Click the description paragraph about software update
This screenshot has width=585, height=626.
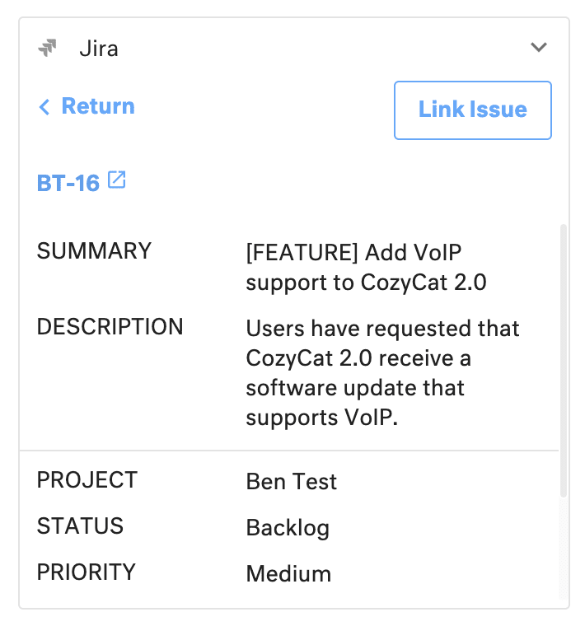[x=382, y=373]
